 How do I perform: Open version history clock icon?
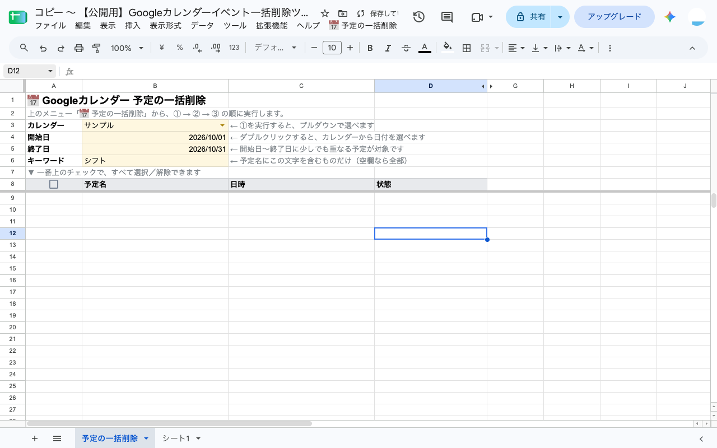click(418, 17)
